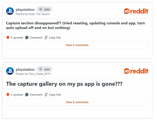157x120 pixels.
Task: Open the reddit logo in the first card
Action: [x=136, y=11]
